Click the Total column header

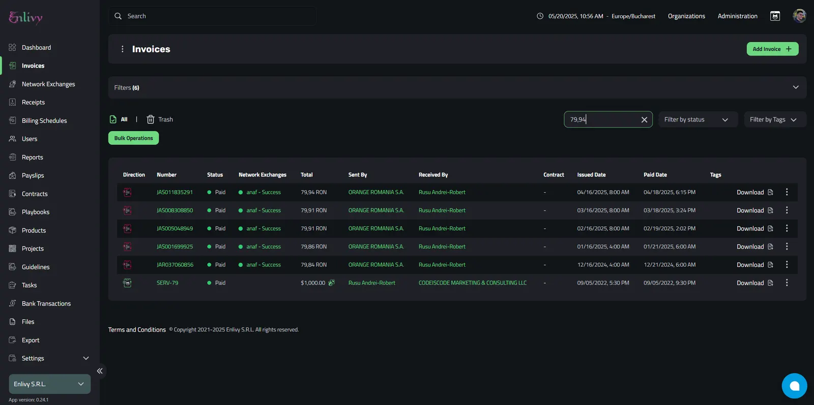pos(306,175)
